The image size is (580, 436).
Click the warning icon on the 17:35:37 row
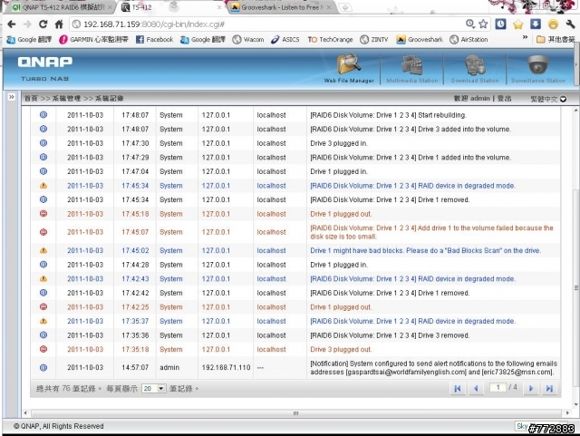pyautogui.click(x=43, y=321)
